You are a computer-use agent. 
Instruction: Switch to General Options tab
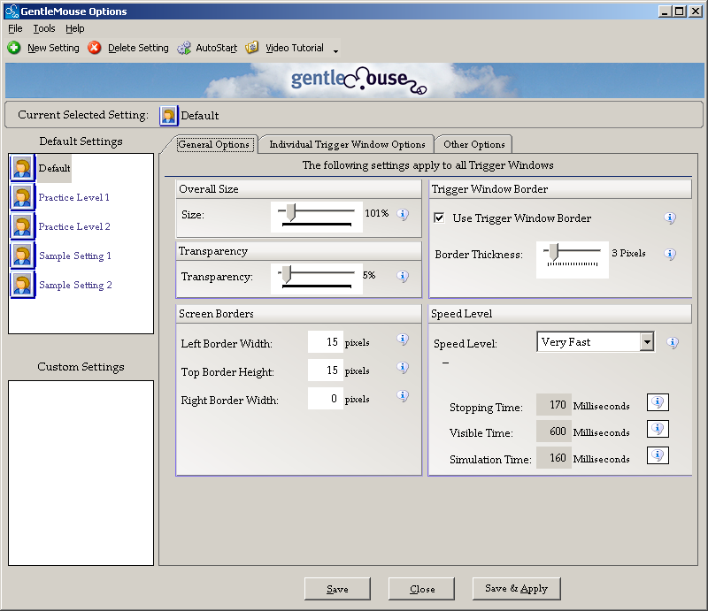click(213, 144)
